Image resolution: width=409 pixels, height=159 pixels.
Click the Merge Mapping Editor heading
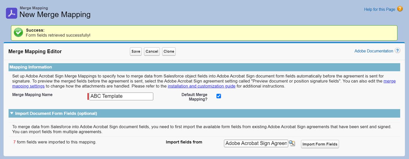(x=35, y=51)
